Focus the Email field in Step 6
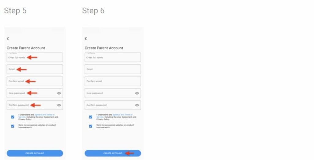 pos(113,69)
